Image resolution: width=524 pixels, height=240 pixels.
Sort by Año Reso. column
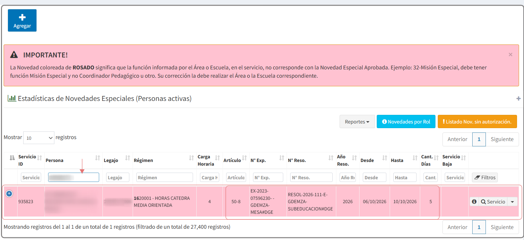click(347, 160)
